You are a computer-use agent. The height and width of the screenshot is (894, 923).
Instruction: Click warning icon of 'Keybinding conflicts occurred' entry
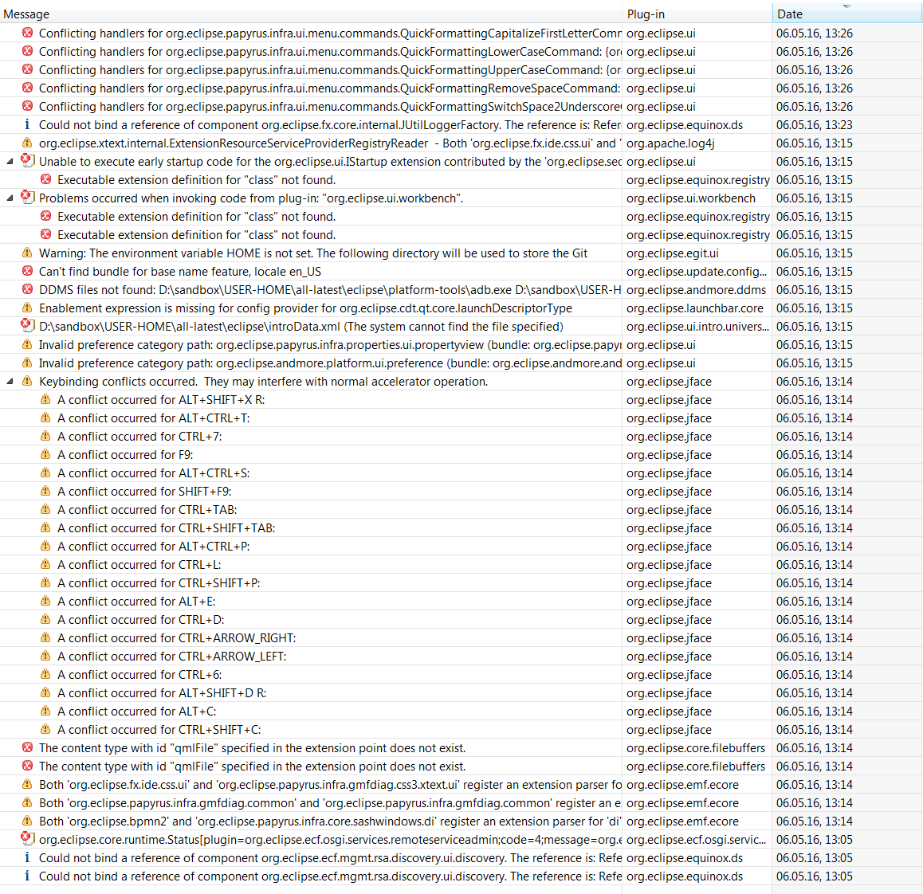coord(27,382)
